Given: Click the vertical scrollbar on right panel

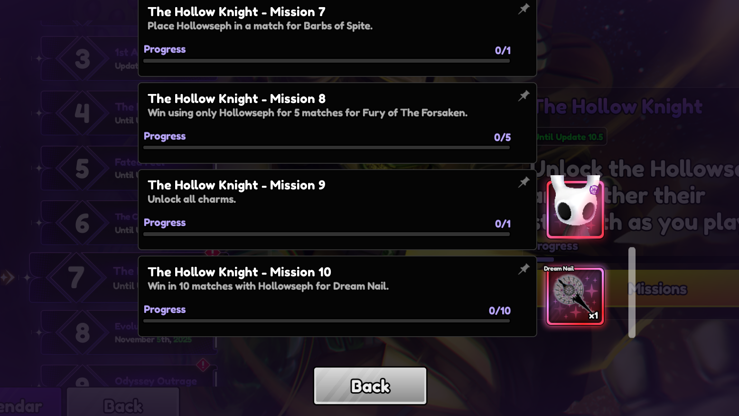Looking at the screenshot, I should [x=632, y=292].
